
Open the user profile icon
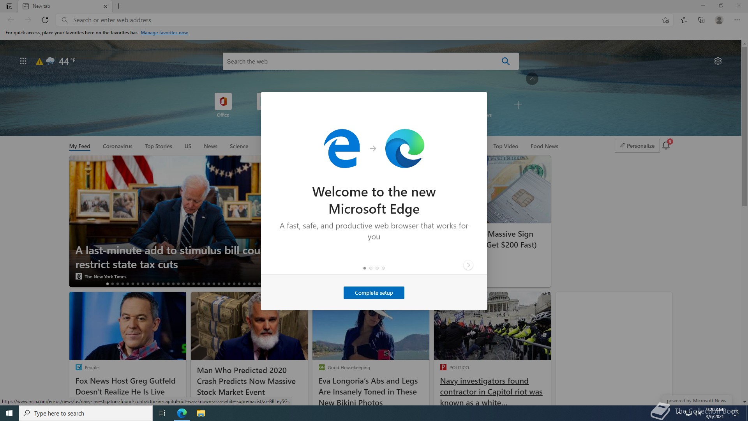pos(719,20)
